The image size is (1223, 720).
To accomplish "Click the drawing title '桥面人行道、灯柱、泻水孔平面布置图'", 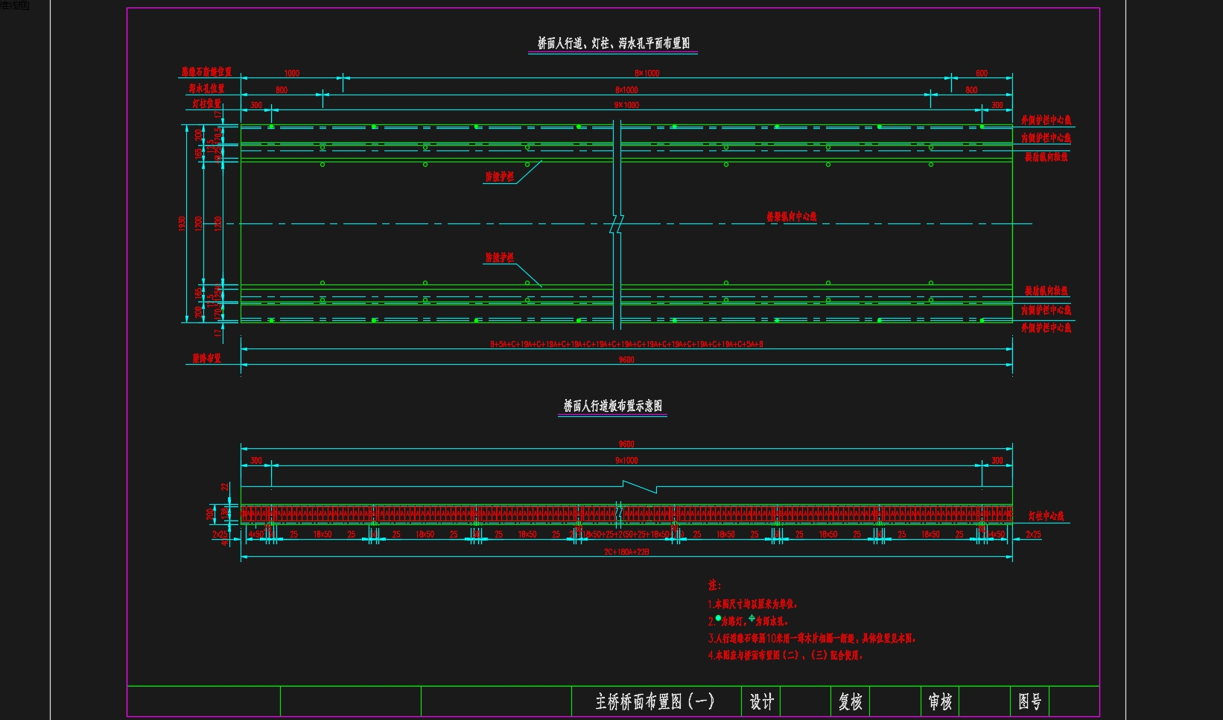I will tap(613, 43).
